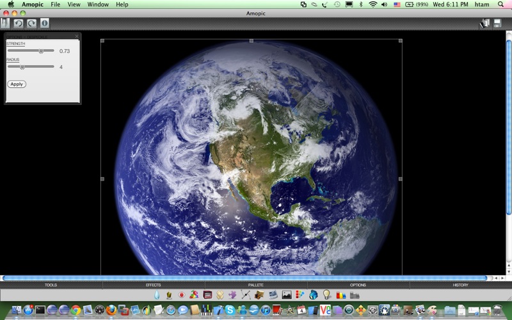Click the redo arrow in the toolbar
Image resolution: width=512 pixels, height=320 pixels.
click(x=31, y=23)
